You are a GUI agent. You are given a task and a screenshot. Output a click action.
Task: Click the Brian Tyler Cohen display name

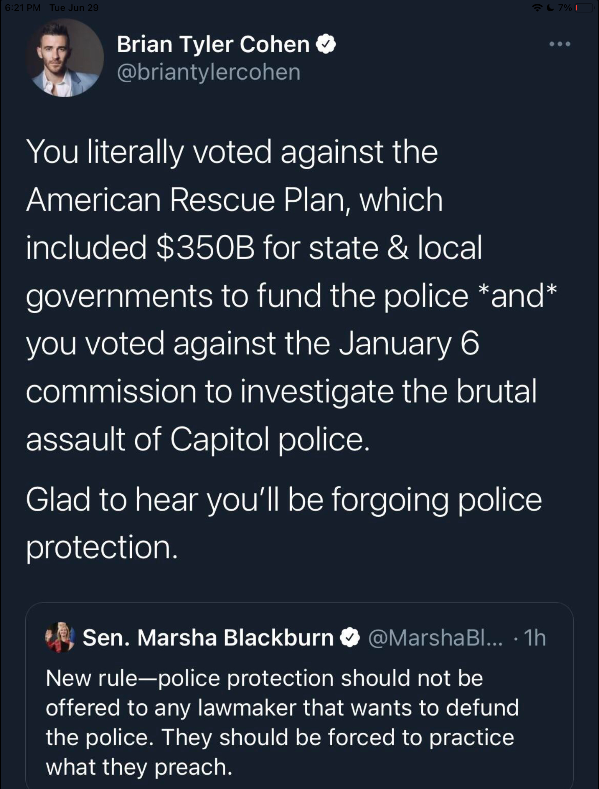[x=213, y=44]
